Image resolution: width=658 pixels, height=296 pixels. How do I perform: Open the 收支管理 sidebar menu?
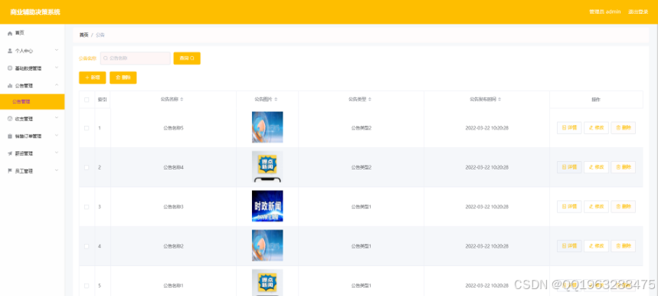coord(32,119)
